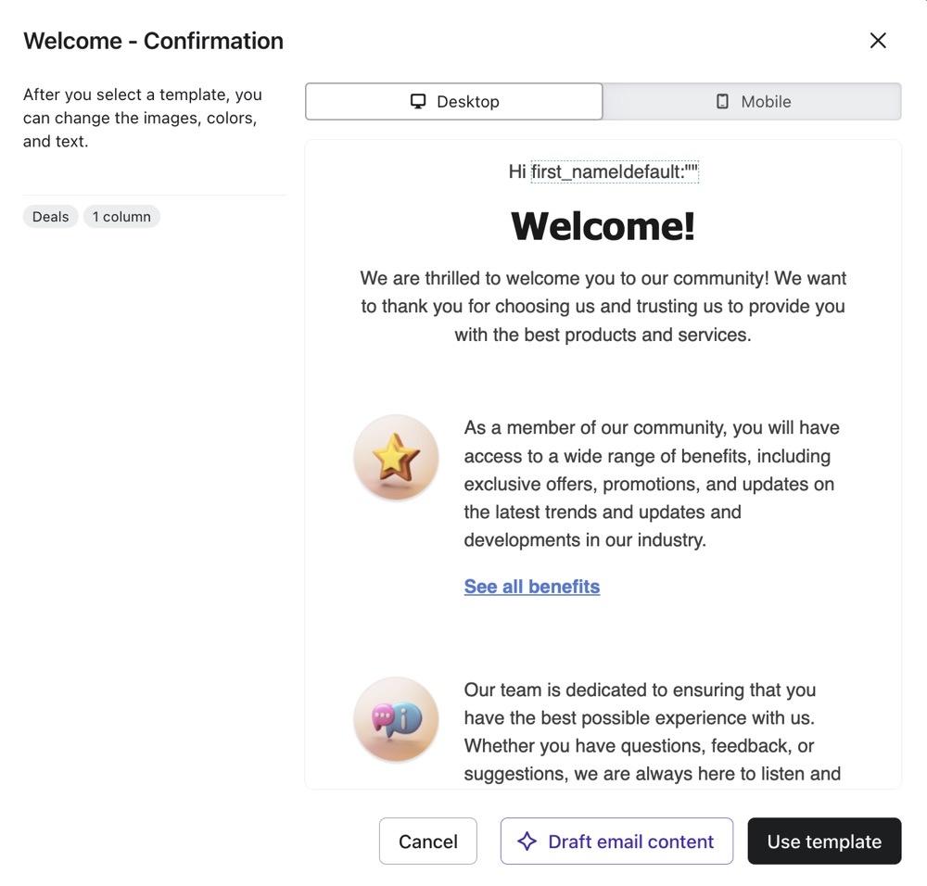The width and height of the screenshot is (927, 886).
Task: Click the 1 column tag
Action: [121, 217]
